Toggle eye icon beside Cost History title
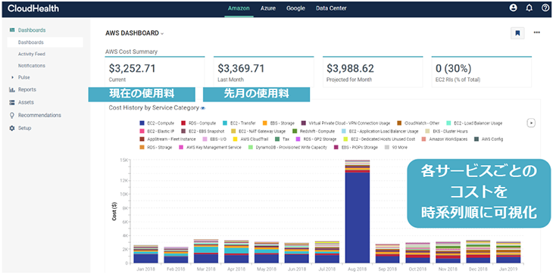 (x=203, y=108)
